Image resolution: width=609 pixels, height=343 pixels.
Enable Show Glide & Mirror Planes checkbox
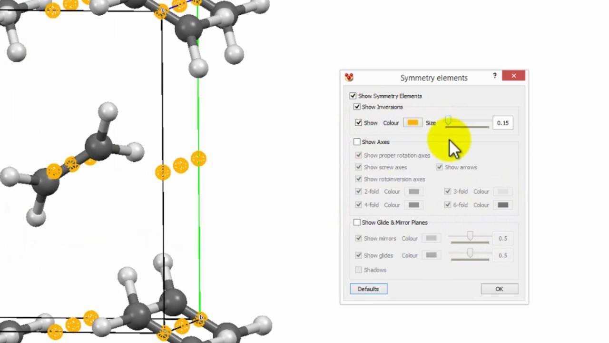click(357, 222)
